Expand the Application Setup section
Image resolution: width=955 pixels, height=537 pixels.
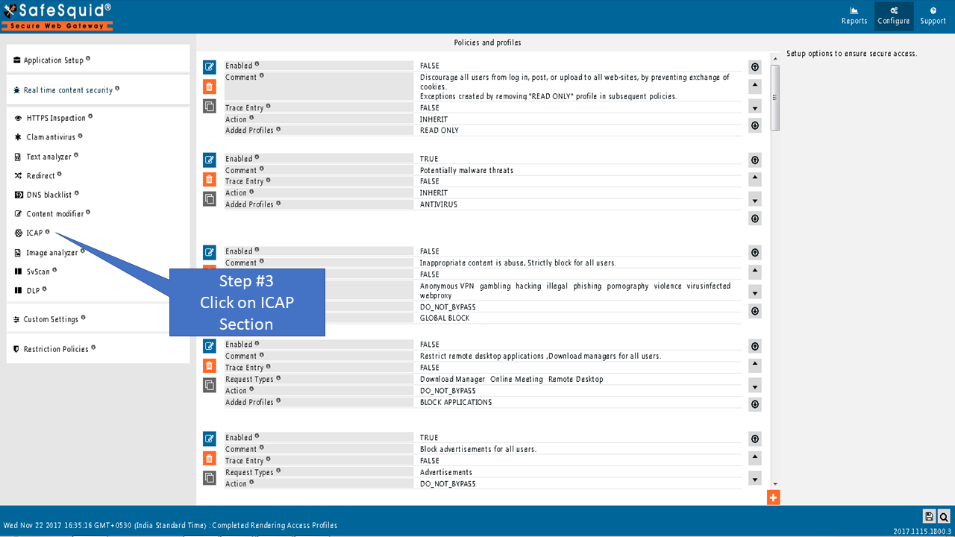53,60
